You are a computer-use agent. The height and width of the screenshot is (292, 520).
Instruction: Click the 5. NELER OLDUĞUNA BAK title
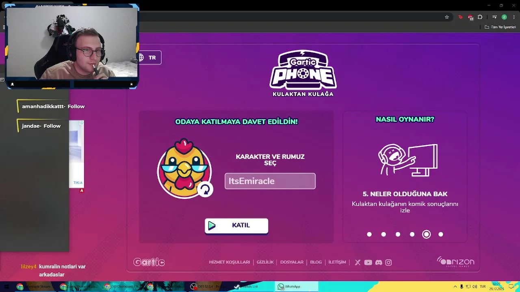(405, 194)
